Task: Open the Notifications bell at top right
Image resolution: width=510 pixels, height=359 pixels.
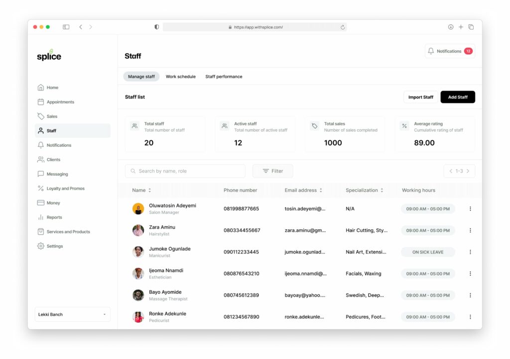Action: 431,50
